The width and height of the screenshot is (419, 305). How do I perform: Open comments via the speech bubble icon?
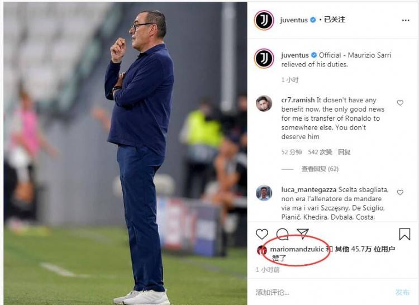pos(282,234)
